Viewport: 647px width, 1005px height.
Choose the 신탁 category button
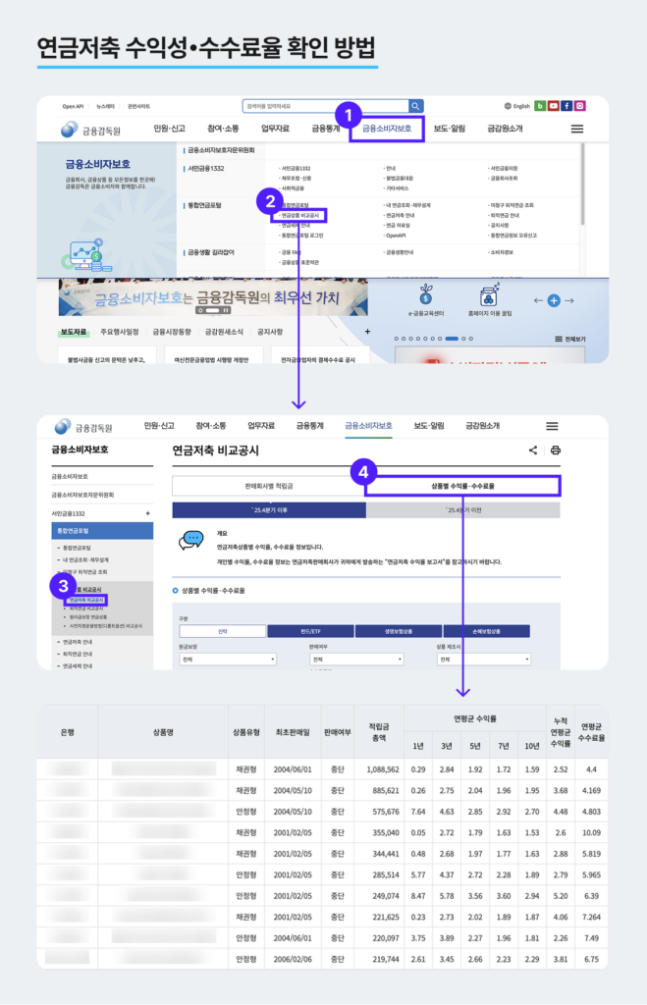(x=223, y=631)
